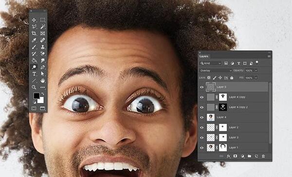Hide Layer 5 visibility eye
The image size is (292, 177).
click(x=202, y=87)
